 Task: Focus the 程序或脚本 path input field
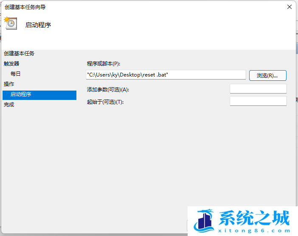[x=166, y=75]
